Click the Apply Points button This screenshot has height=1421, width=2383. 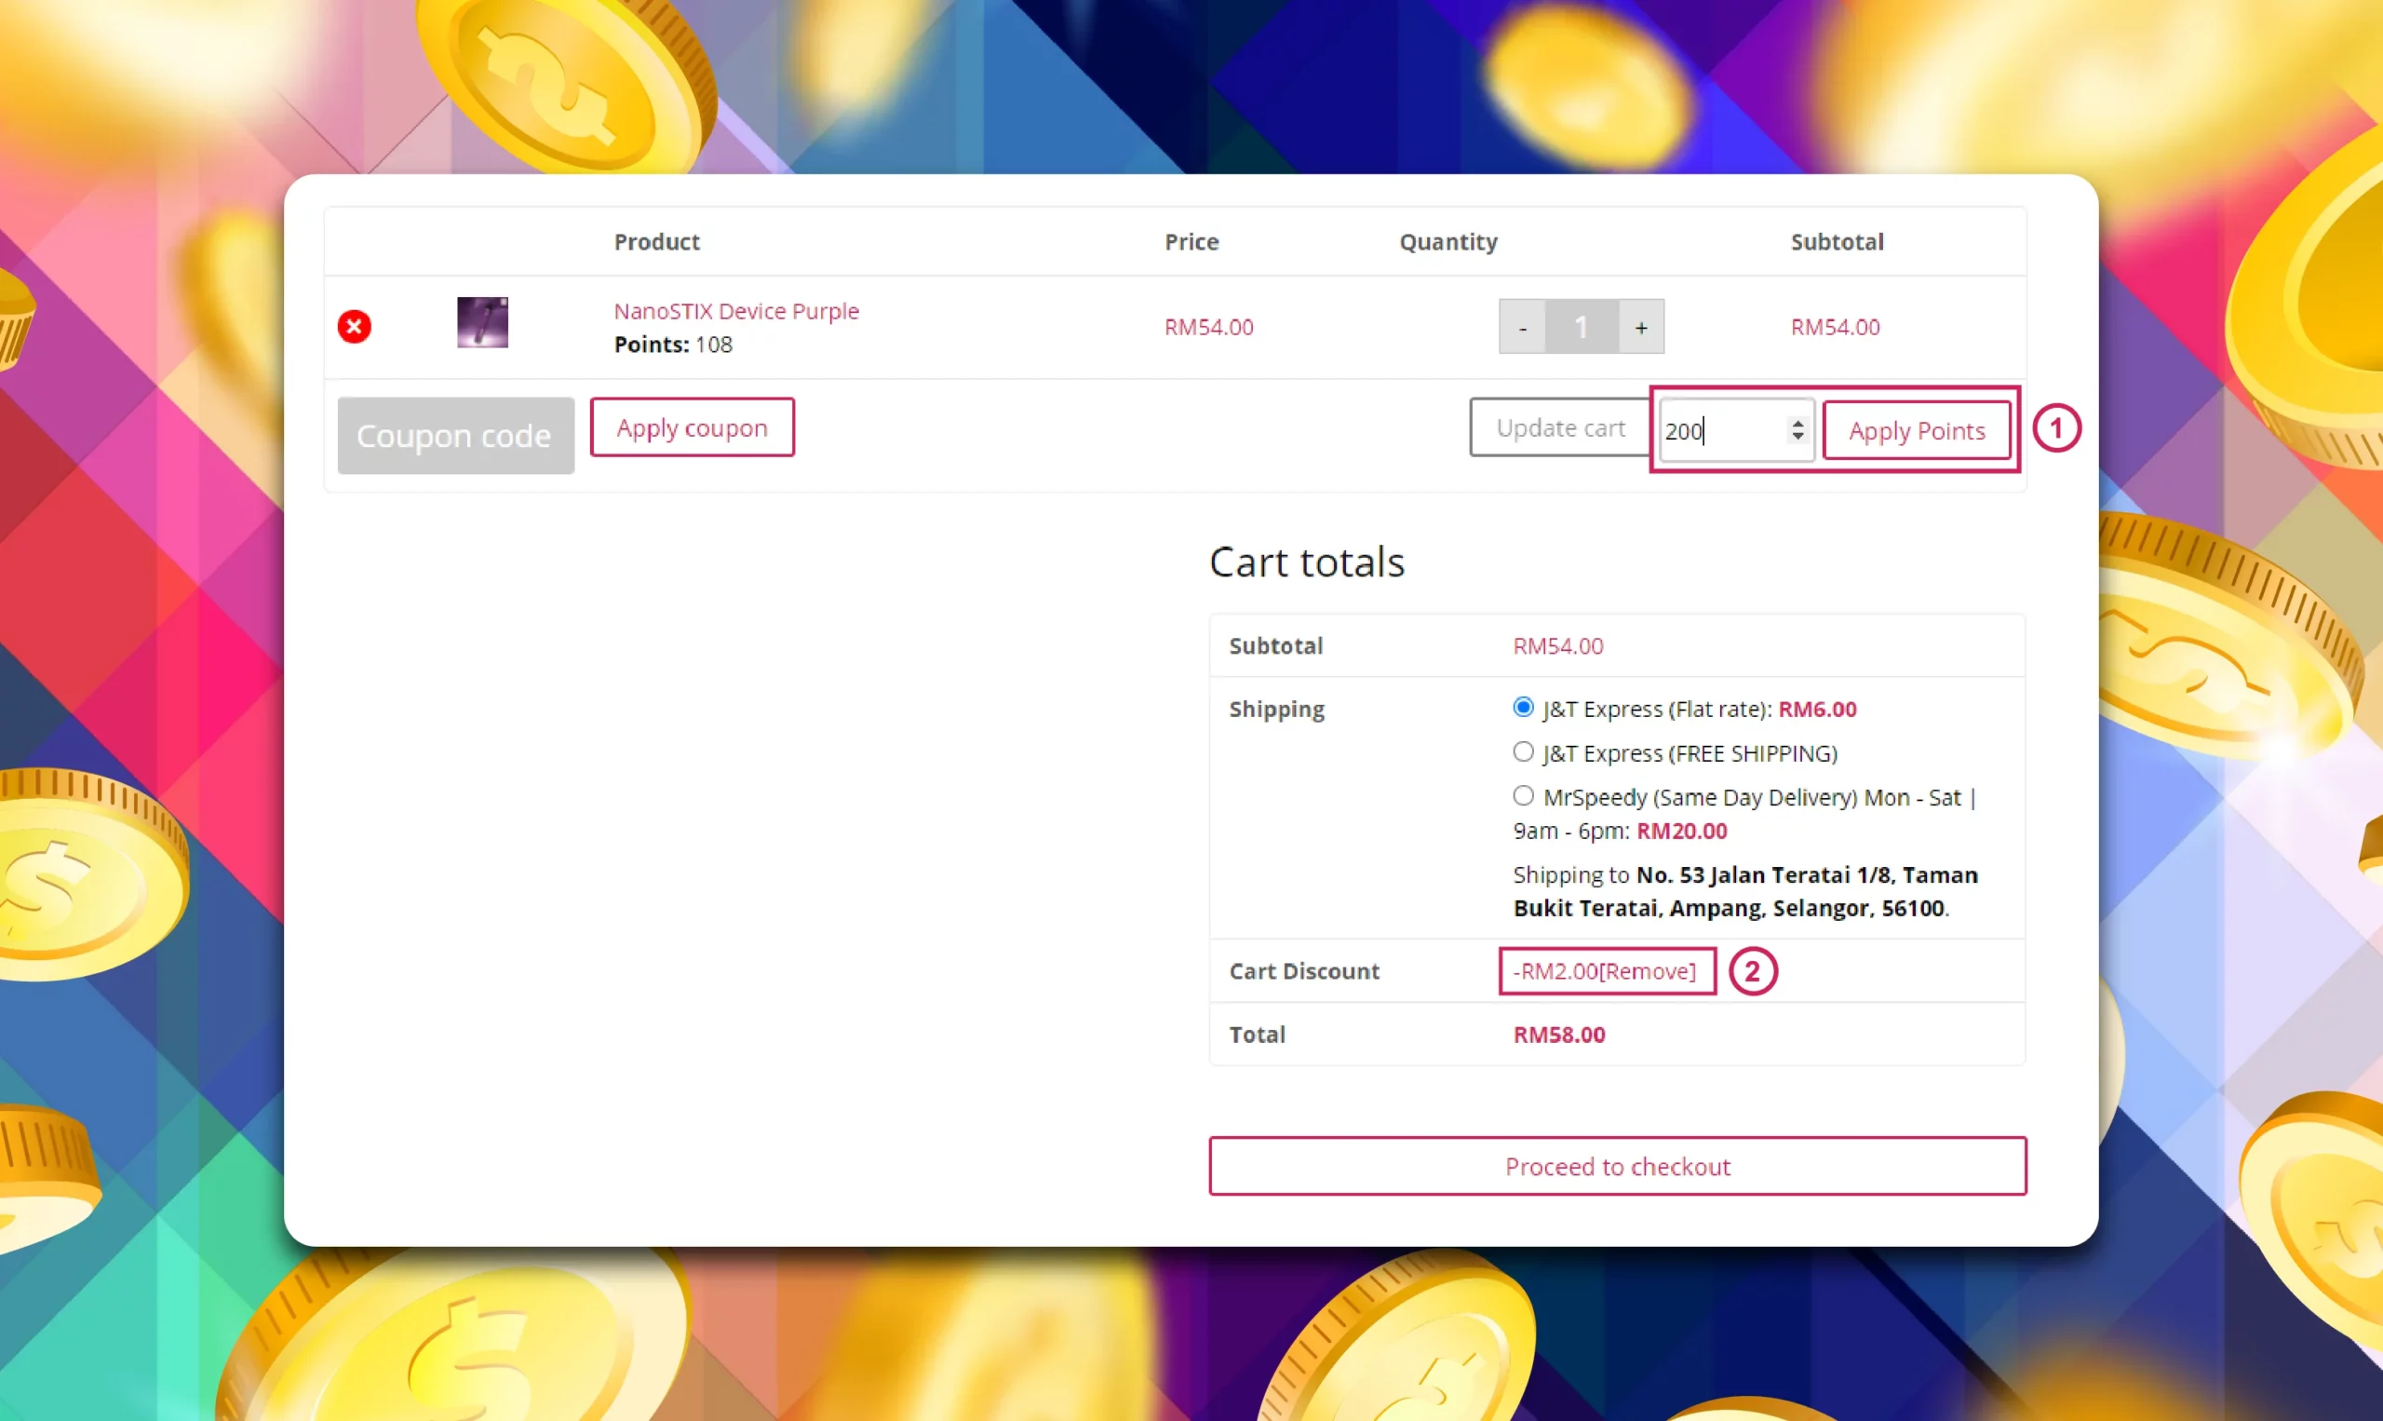(x=1916, y=431)
